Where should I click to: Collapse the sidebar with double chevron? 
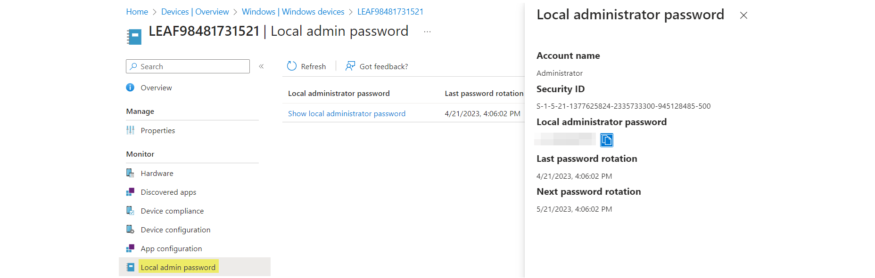(x=261, y=66)
